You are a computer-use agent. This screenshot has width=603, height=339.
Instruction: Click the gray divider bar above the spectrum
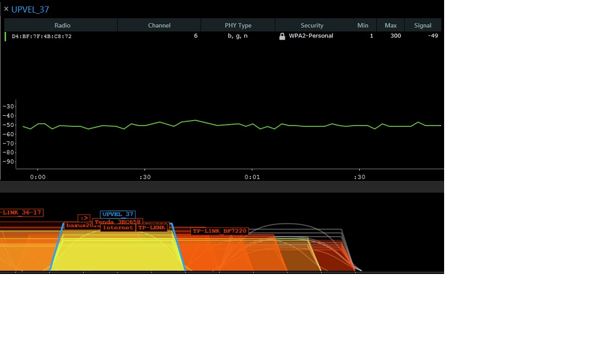(222, 187)
